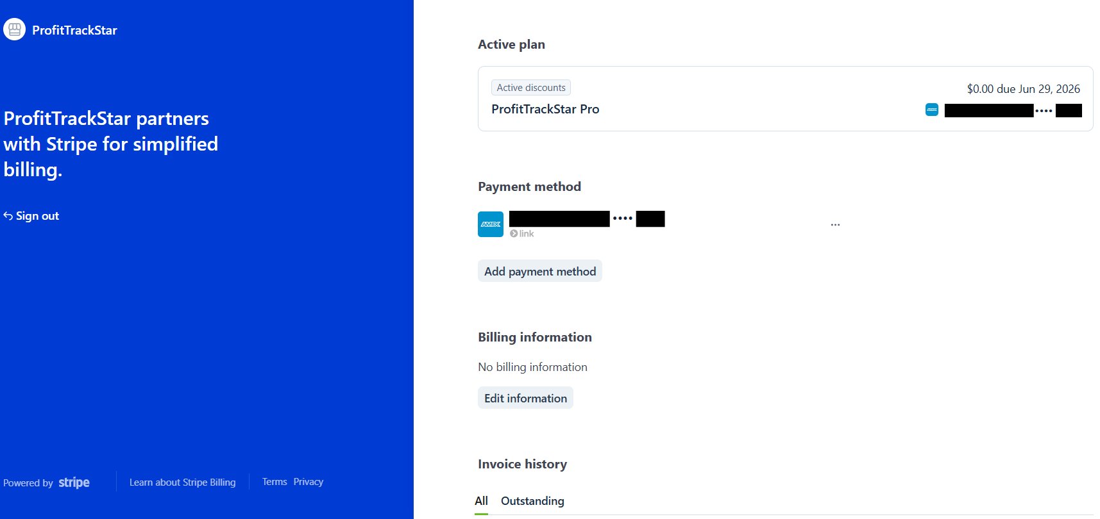Screen dimensions: 1100x519
Task: Click the ProfitTrackStar storefront logo icon
Action: [14, 29]
